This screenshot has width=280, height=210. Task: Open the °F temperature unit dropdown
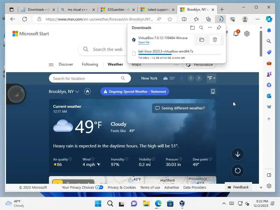tap(211, 78)
